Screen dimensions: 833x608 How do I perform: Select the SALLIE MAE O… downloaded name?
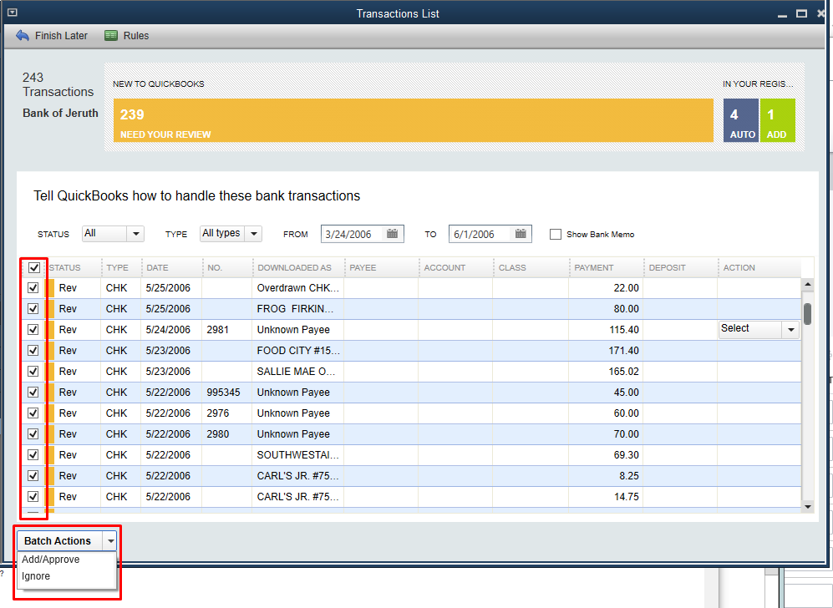coord(297,371)
